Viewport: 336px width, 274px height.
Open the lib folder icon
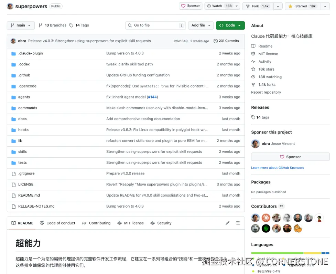click(13, 141)
